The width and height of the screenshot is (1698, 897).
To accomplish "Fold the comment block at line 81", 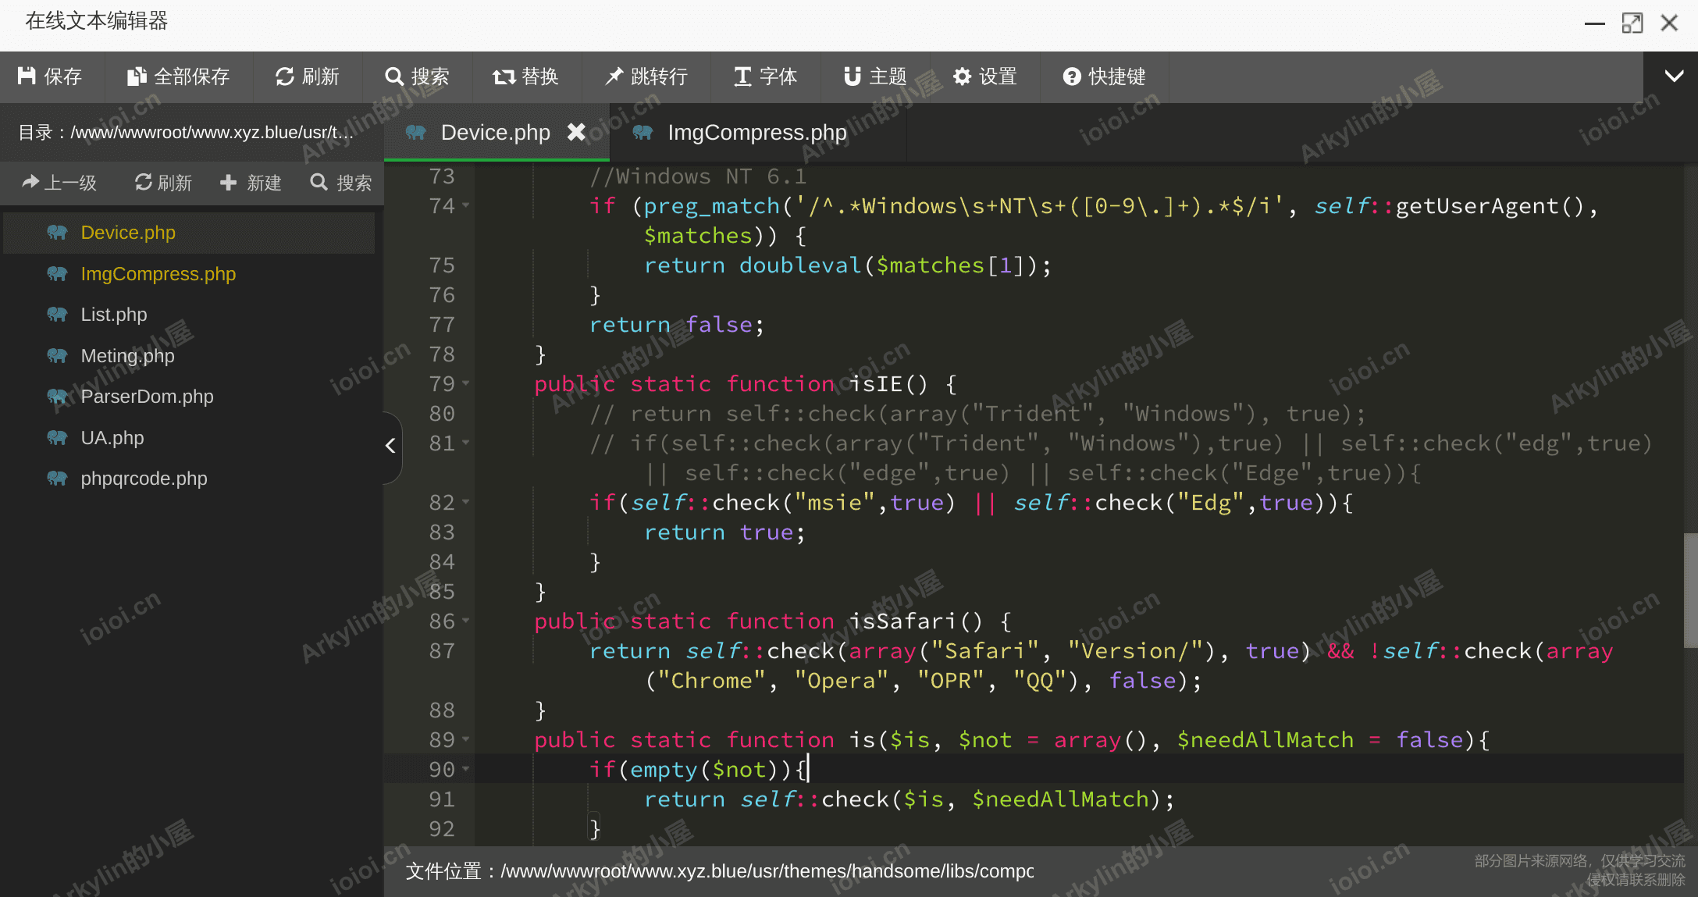I will [466, 443].
